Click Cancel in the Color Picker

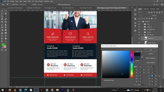[151, 54]
